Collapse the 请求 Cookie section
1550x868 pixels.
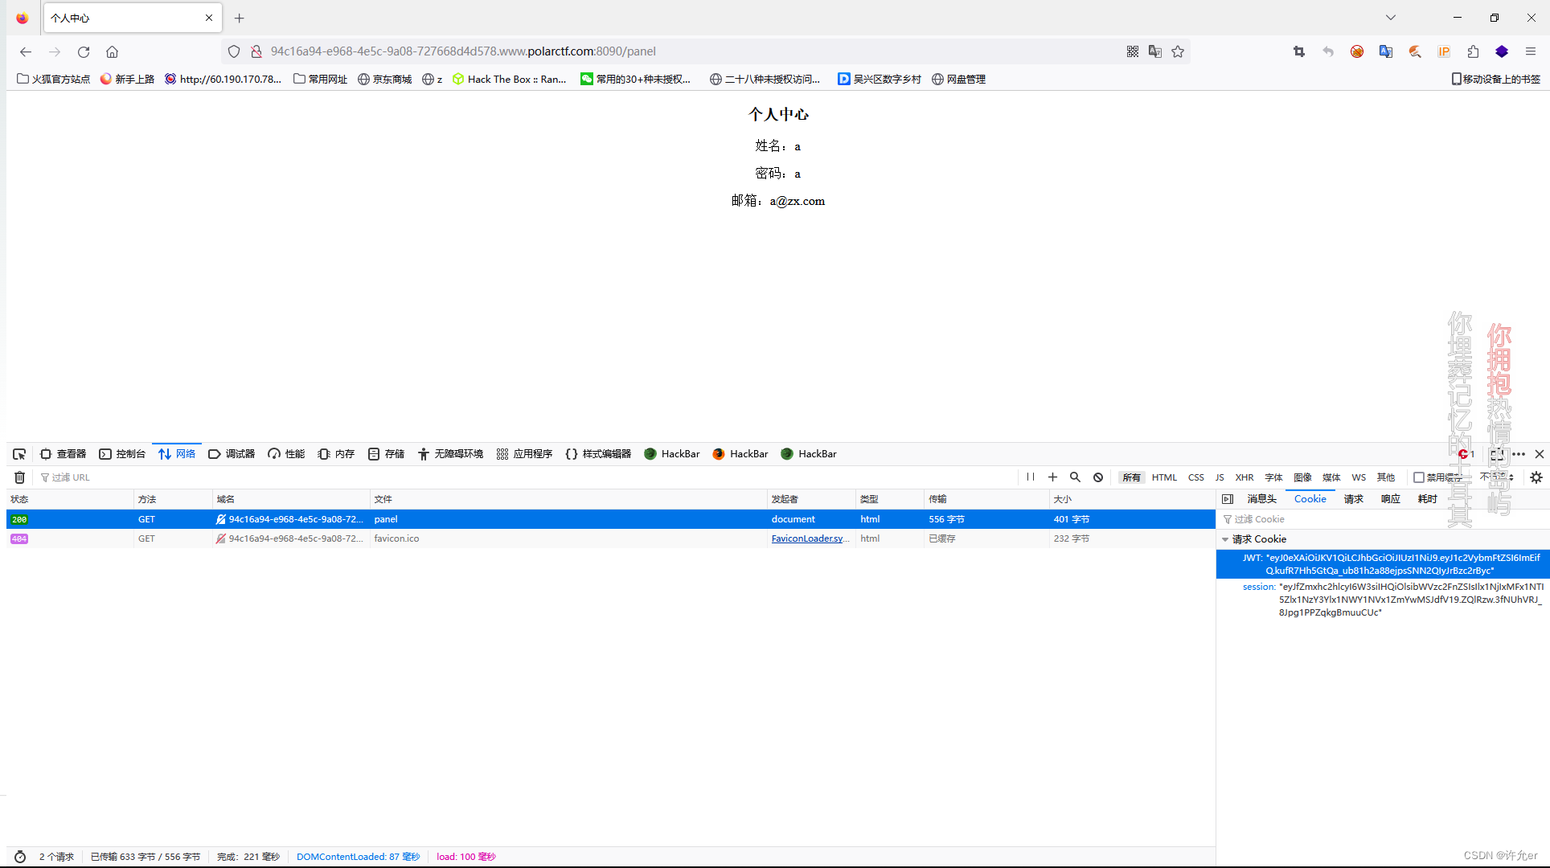(x=1225, y=539)
